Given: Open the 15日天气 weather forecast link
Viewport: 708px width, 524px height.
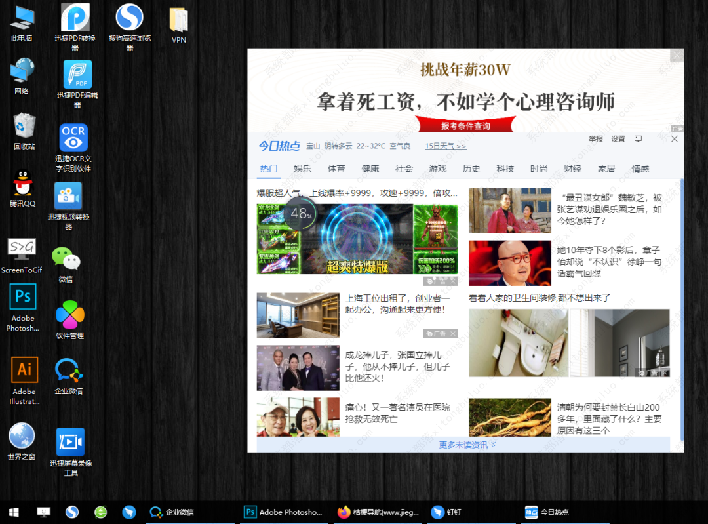Looking at the screenshot, I should pyautogui.click(x=442, y=146).
